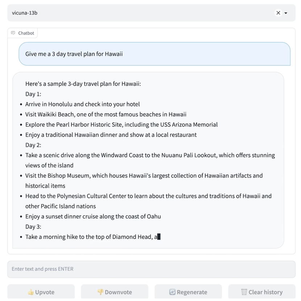Click the "Day 3:" heading in the response
This screenshot has height=301, width=301.
tap(33, 227)
